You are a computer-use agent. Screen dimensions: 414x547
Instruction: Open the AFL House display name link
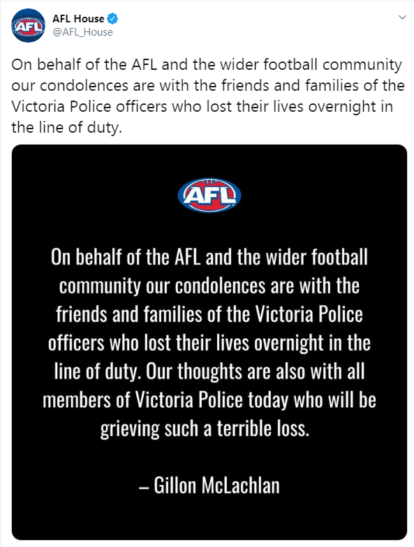[x=78, y=18]
